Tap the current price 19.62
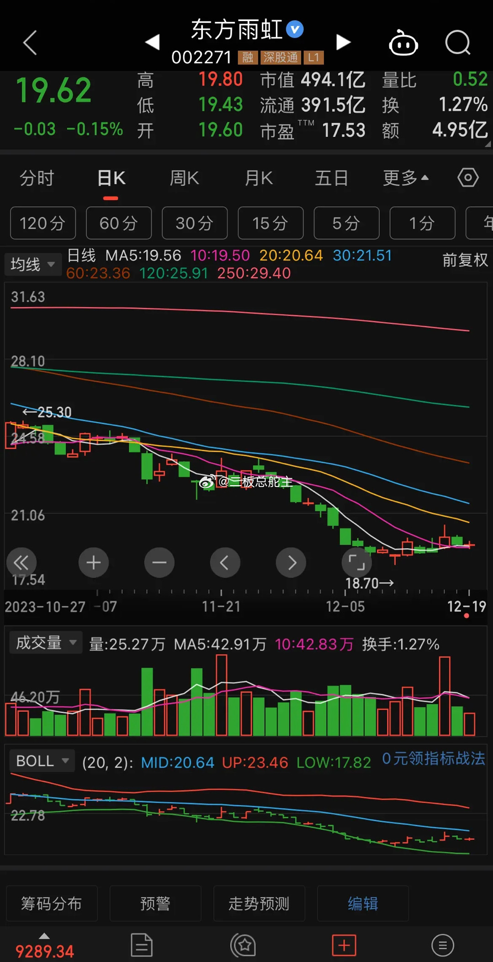This screenshot has width=493, height=962. 53,90
